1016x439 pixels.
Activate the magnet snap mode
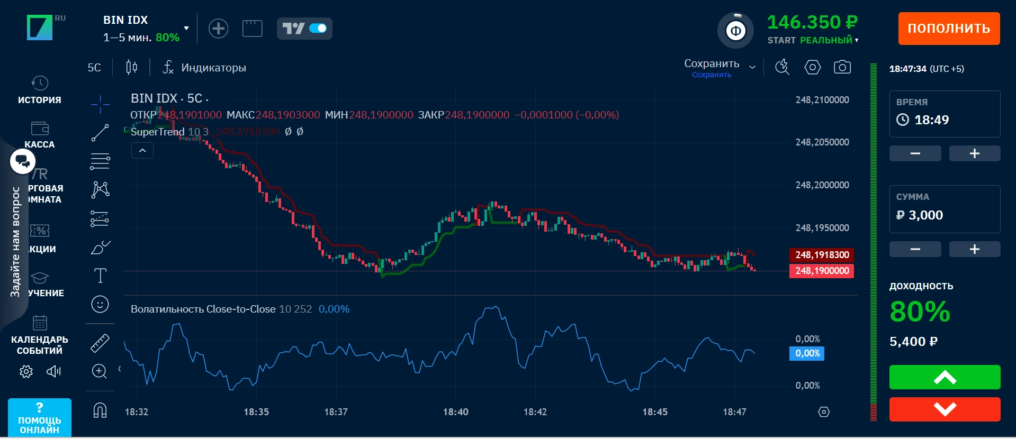click(100, 410)
